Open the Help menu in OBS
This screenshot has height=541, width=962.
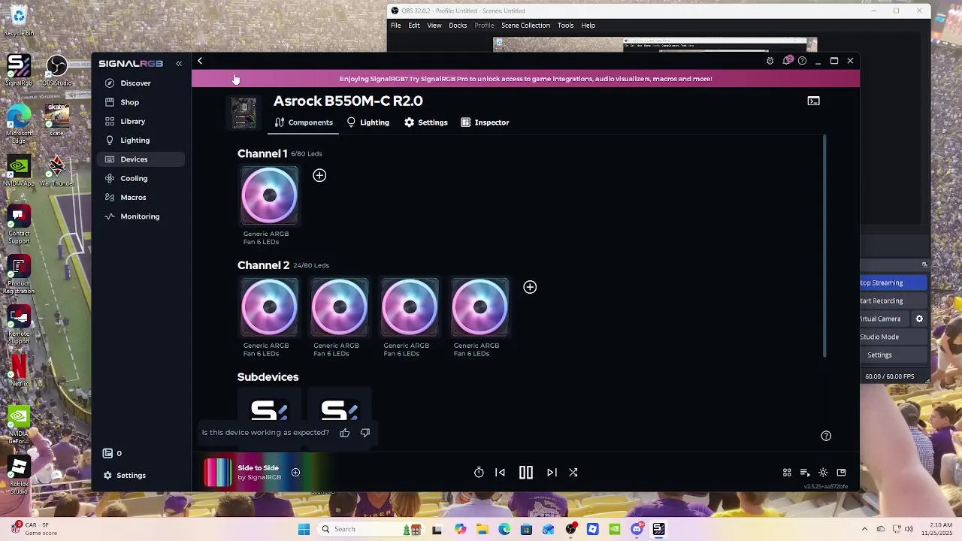[x=588, y=26]
